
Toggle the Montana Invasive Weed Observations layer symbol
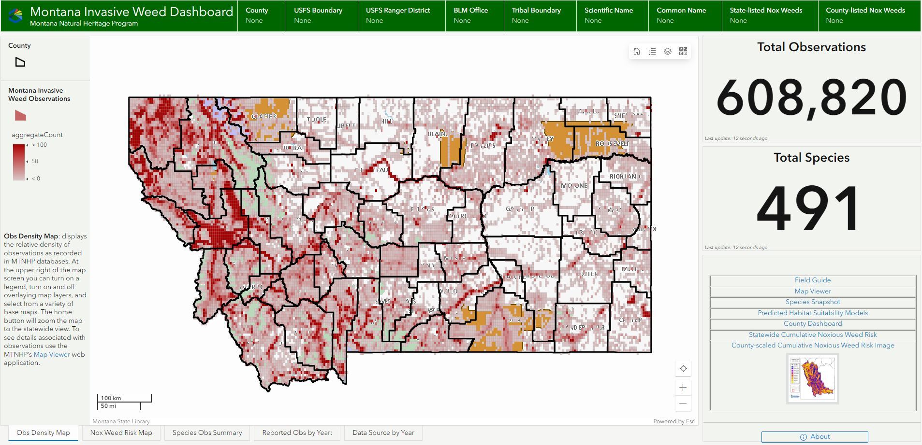(20, 115)
